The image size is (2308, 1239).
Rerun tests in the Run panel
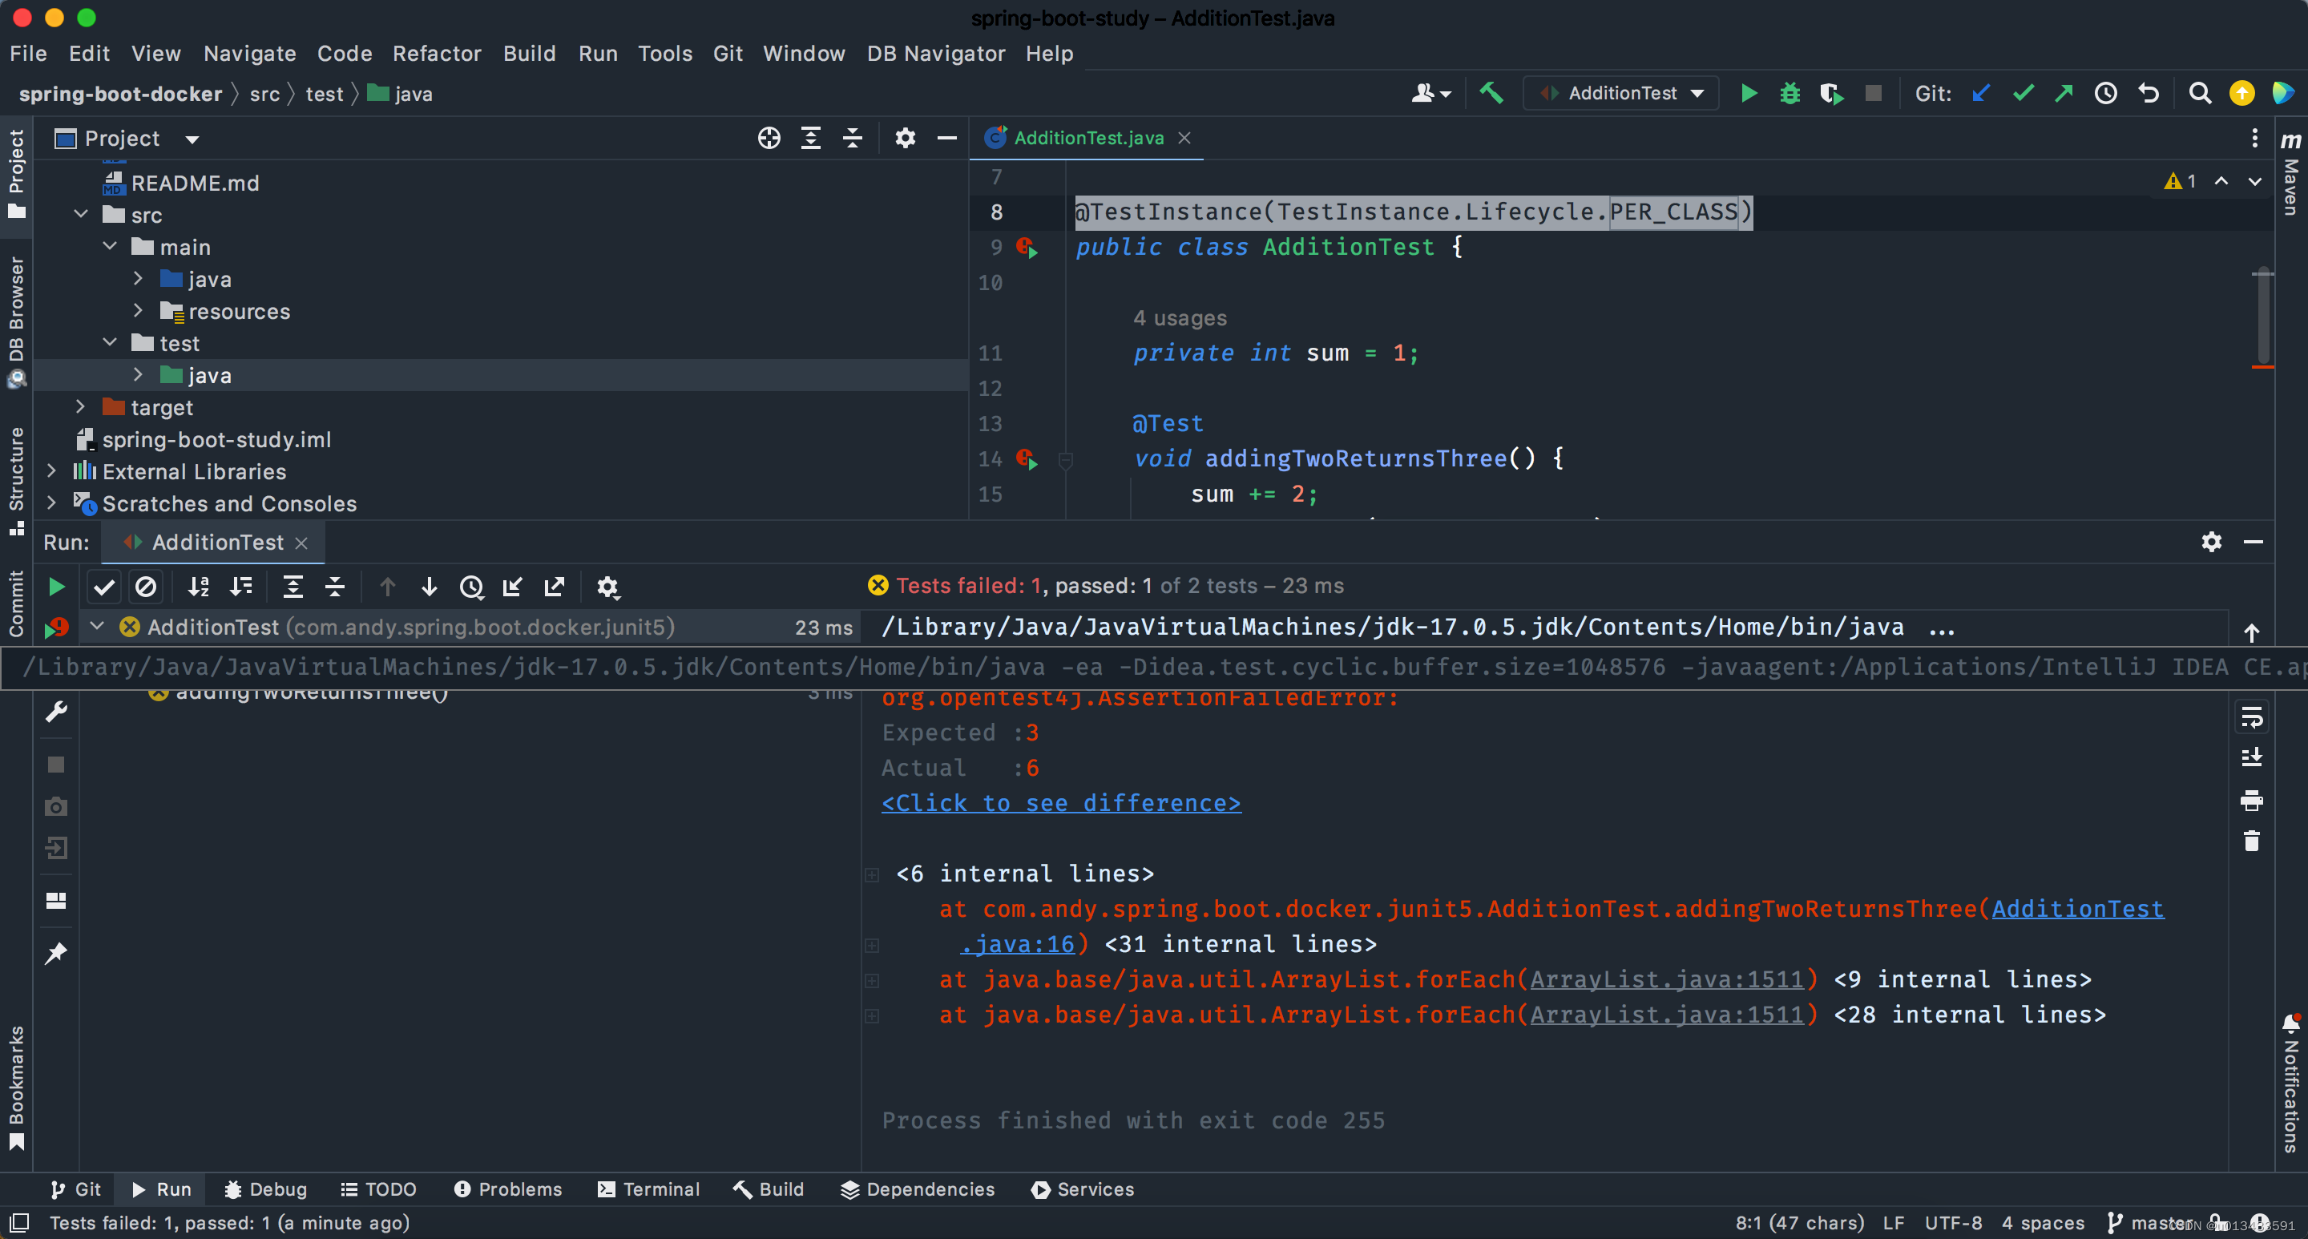(x=55, y=587)
